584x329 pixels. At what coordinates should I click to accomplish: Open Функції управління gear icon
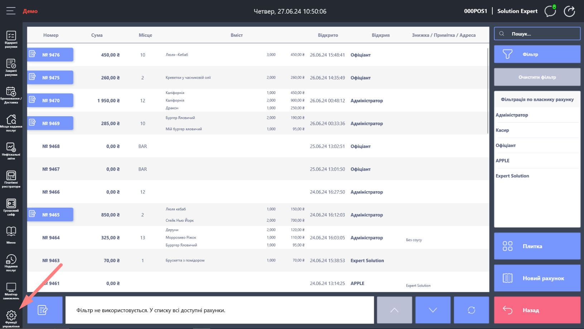[11, 318]
